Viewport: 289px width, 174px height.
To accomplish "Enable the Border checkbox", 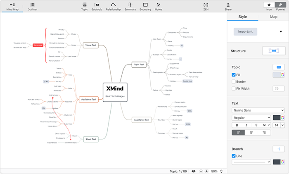I will click(234, 81).
